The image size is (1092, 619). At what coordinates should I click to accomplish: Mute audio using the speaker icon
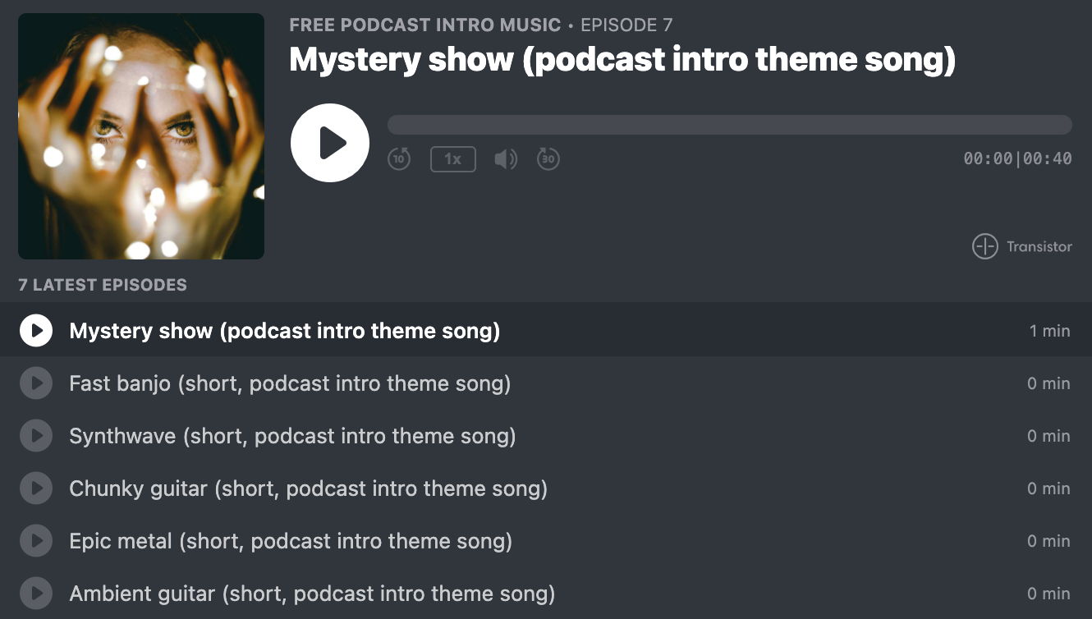pos(506,158)
